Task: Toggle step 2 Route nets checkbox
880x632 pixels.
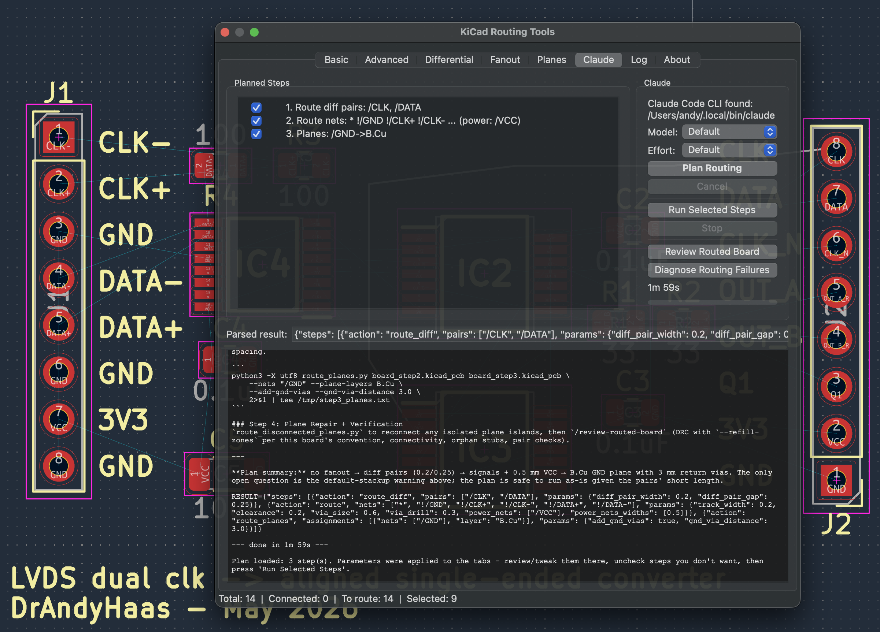Action: (x=256, y=120)
